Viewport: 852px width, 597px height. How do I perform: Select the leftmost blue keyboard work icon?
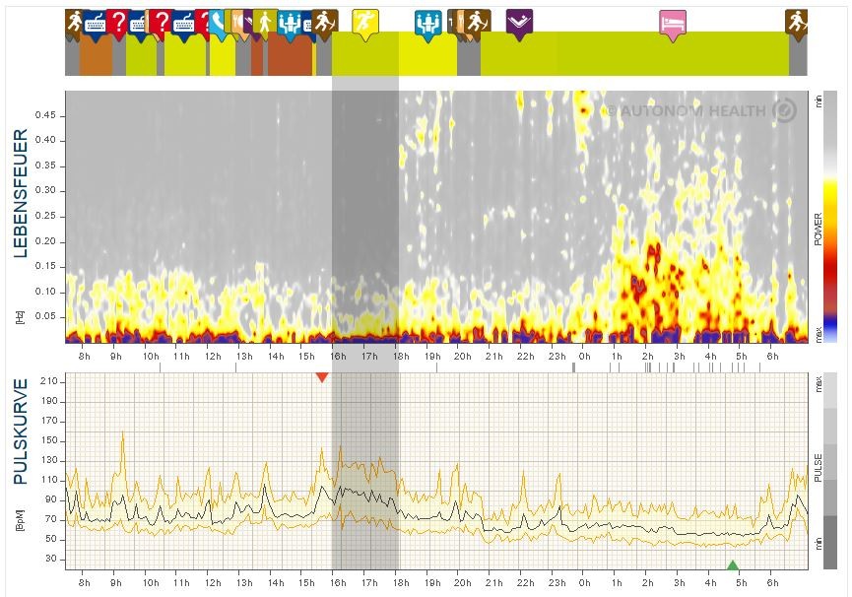tap(96, 23)
